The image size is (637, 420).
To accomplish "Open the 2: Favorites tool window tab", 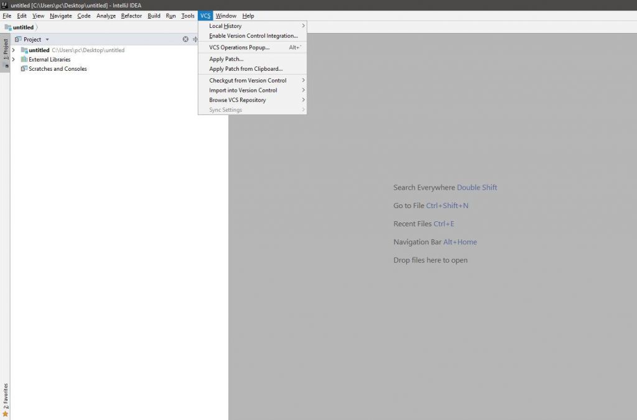I will [5, 395].
